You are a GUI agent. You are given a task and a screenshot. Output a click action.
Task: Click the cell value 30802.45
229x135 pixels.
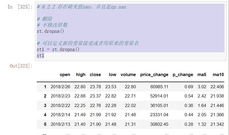tap(159, 124)
